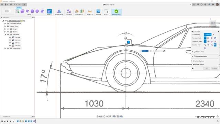220x124 pixels.
Task: Click the timeline Play button
Action: [8, 121]
